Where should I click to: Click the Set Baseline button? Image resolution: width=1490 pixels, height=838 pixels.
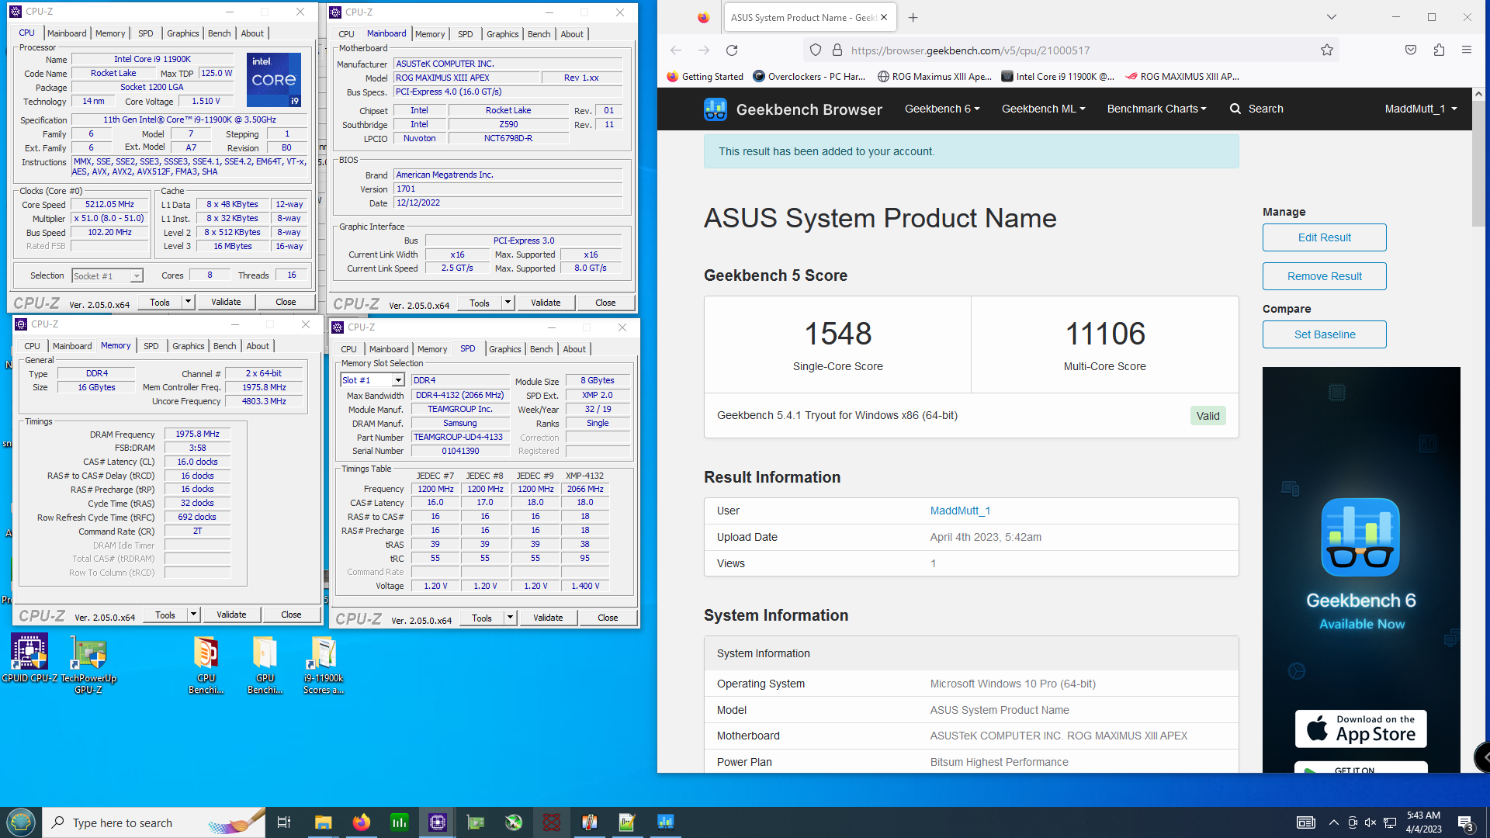pos(1324,334)
